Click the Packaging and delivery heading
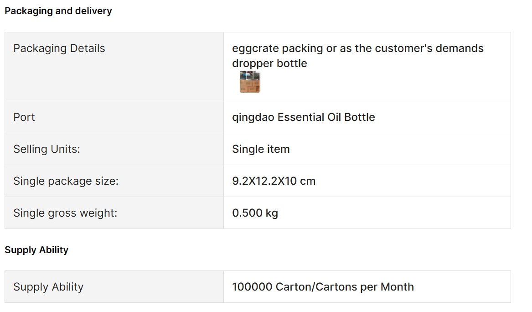 pyautogui.click(x=58, y=11)
